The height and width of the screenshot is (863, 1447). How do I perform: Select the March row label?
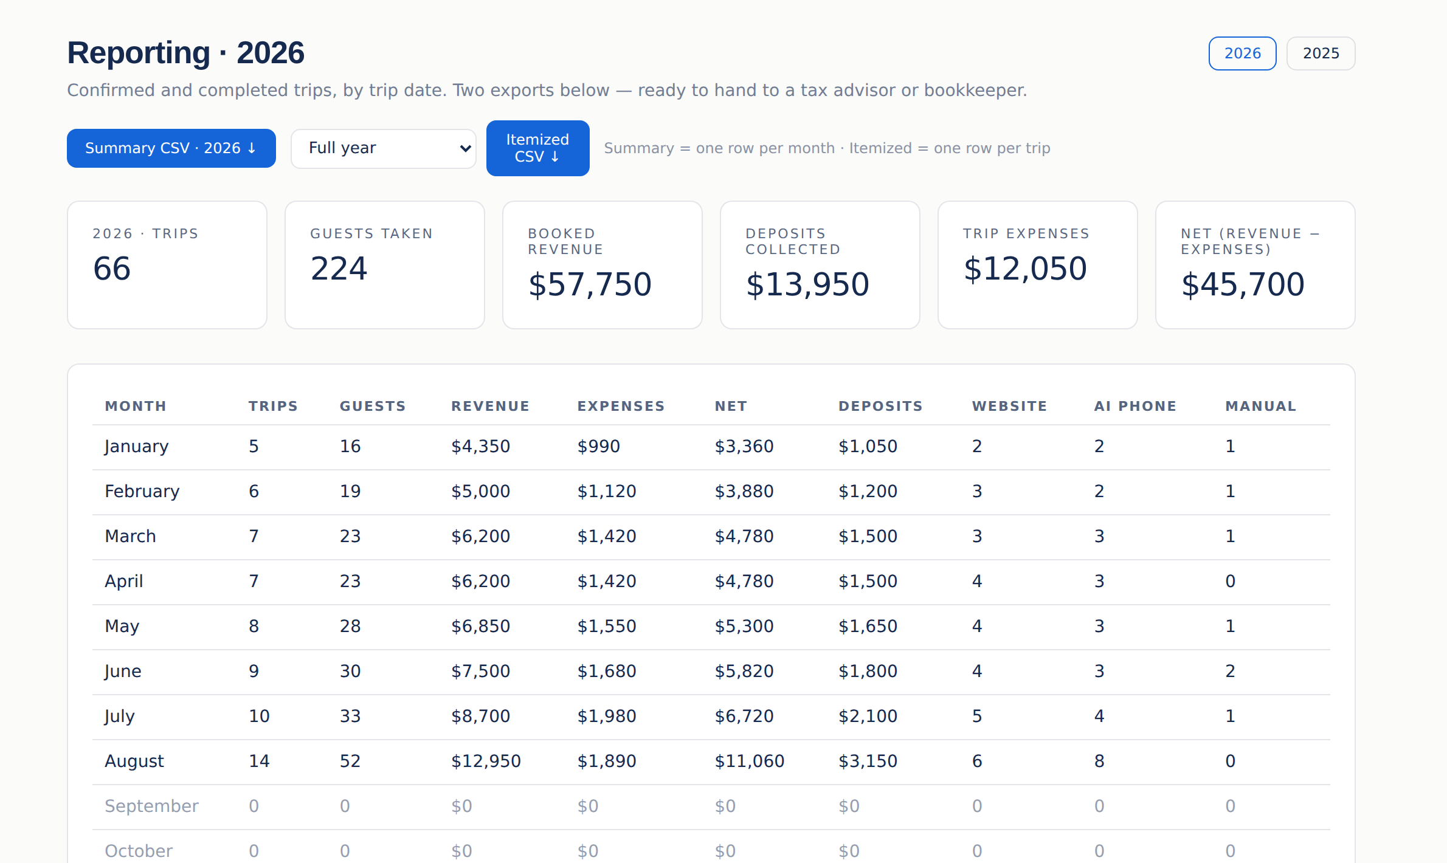(130, 536)
